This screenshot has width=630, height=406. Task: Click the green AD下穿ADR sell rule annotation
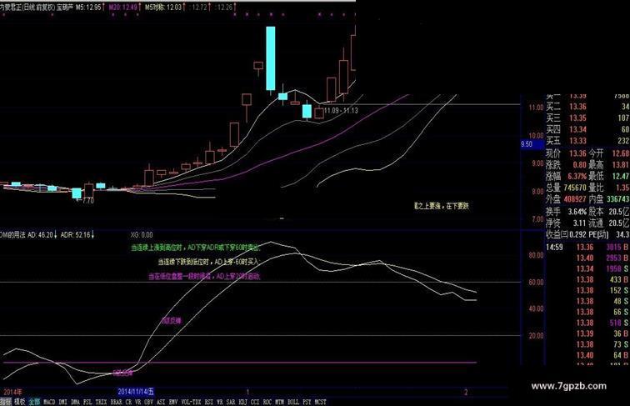click(x=196, y=248)
